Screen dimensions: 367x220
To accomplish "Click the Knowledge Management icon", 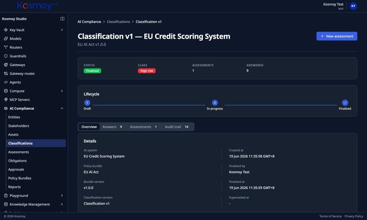I will (x=6, y=204).
